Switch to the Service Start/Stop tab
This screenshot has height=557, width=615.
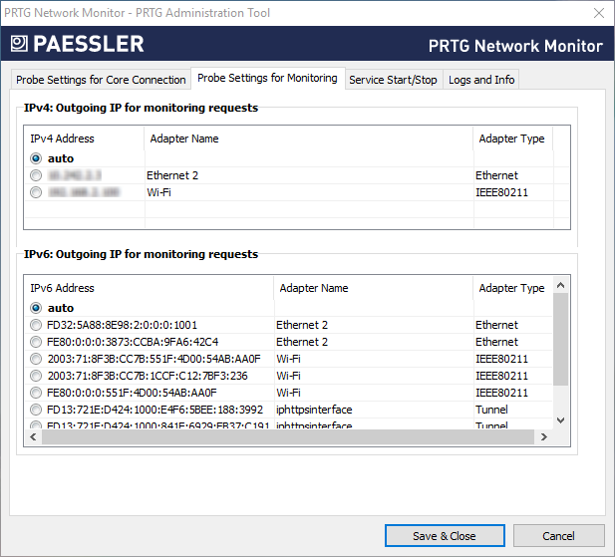click(393, 80)
